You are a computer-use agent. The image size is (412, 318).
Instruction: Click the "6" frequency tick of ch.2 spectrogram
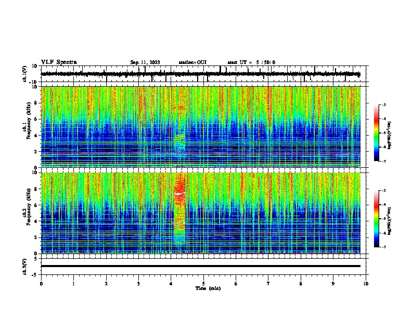click(36, 205)
